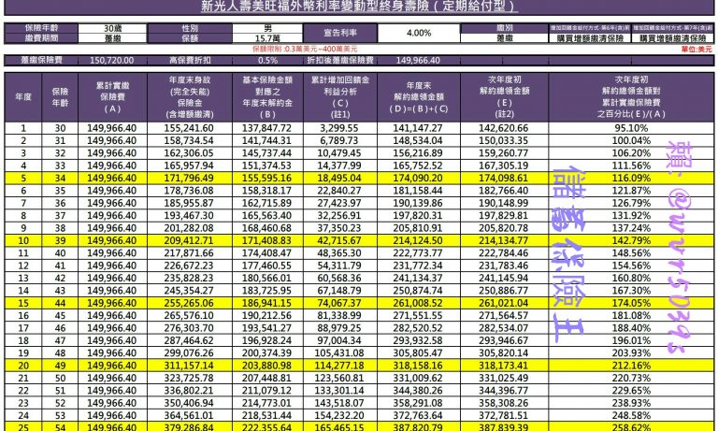This screenshot has height=431, width=718.
Task: Select the cell 217,871.66
Action: coord(189,253)
